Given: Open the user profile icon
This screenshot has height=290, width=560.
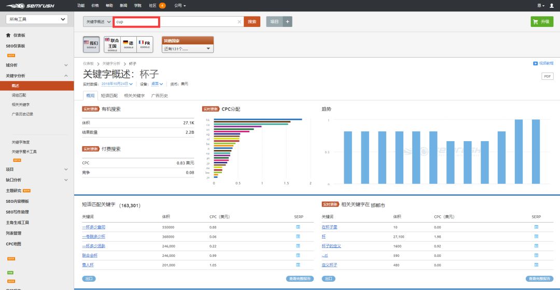Looking at the screenshot, I should [552, 5].
